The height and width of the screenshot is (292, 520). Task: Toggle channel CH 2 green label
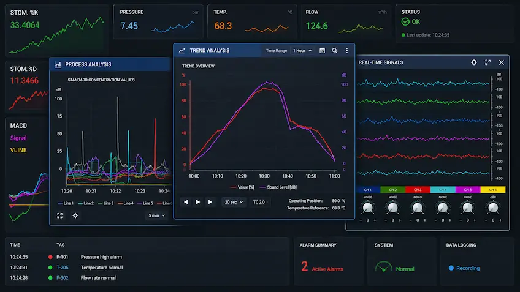click(x=393, y=190)
